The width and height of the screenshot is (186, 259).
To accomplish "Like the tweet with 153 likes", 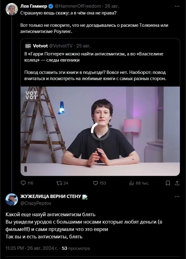I will coord(96,183).
